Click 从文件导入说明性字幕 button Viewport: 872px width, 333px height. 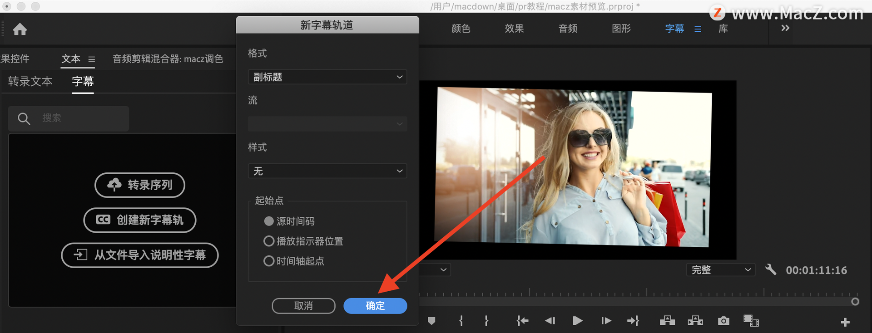click(140, 255)
